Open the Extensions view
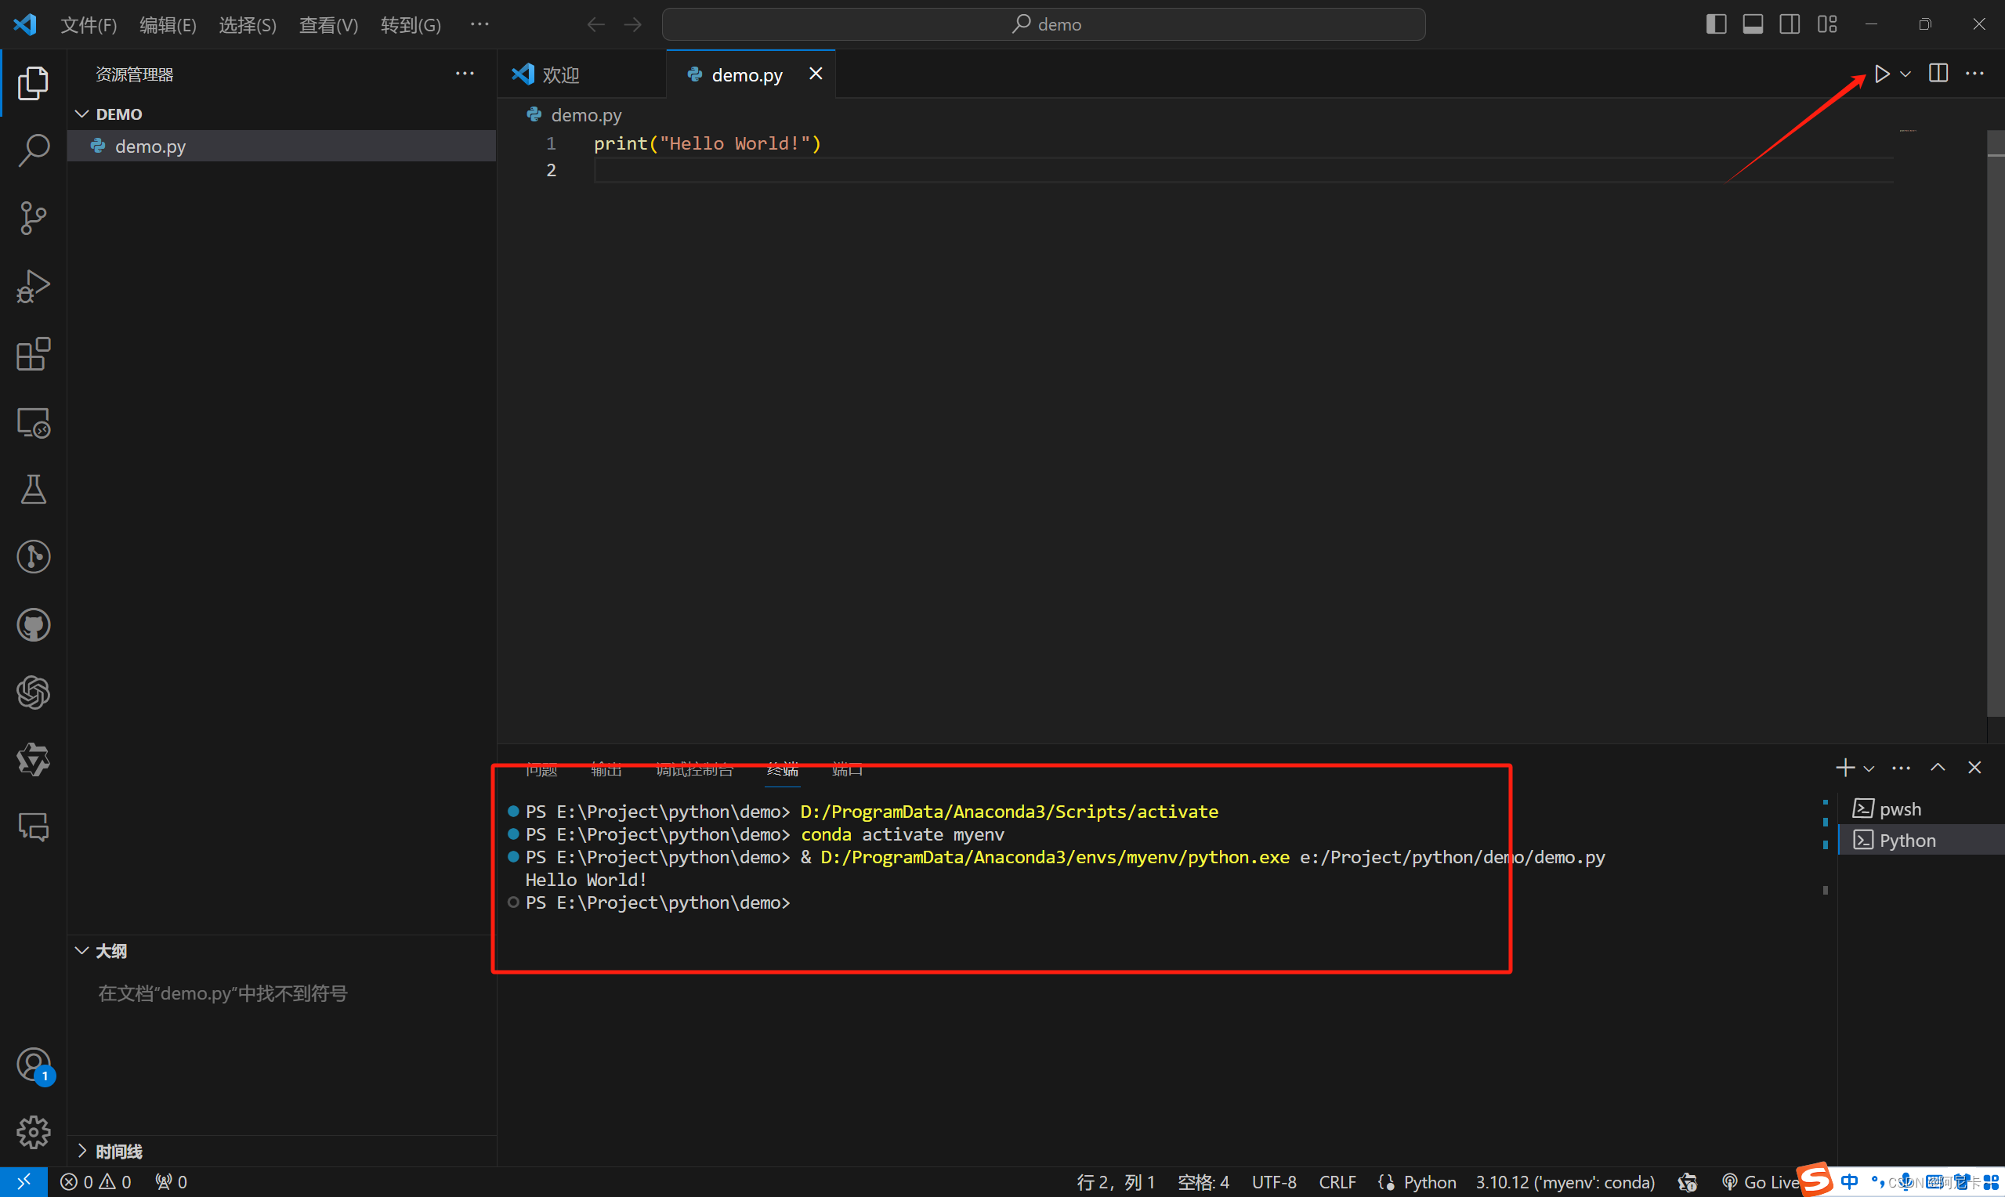This screenshot has width=2005, height=1197. coord(33,354)
